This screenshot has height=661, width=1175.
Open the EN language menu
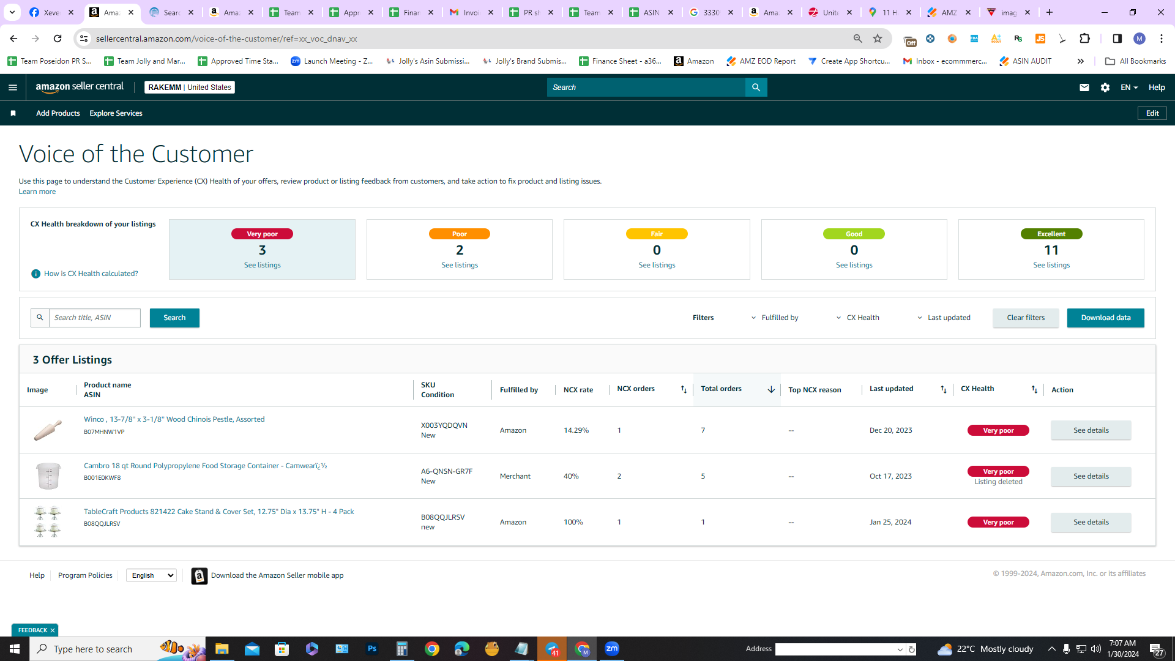1129,88
